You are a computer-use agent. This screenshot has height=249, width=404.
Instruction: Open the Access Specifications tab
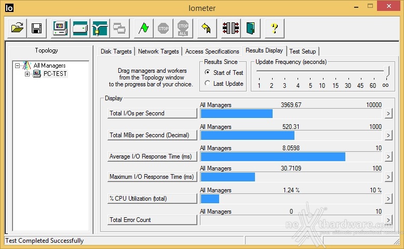coord(212,51)
